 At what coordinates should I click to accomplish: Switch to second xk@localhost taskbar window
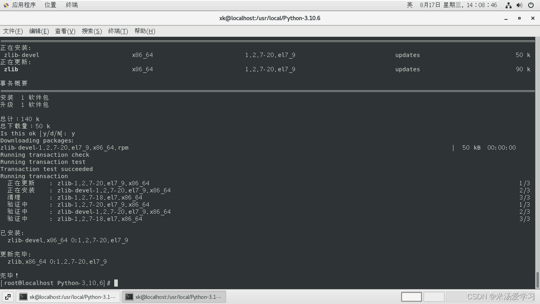tap(174, 297)
